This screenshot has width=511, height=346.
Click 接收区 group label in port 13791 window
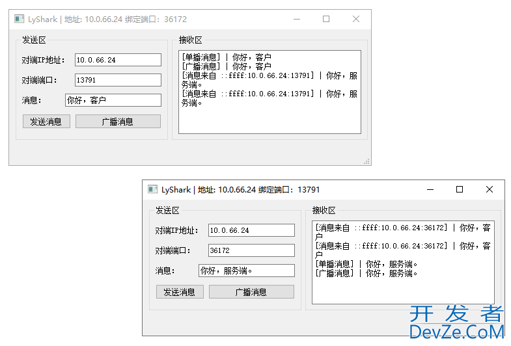324,210
